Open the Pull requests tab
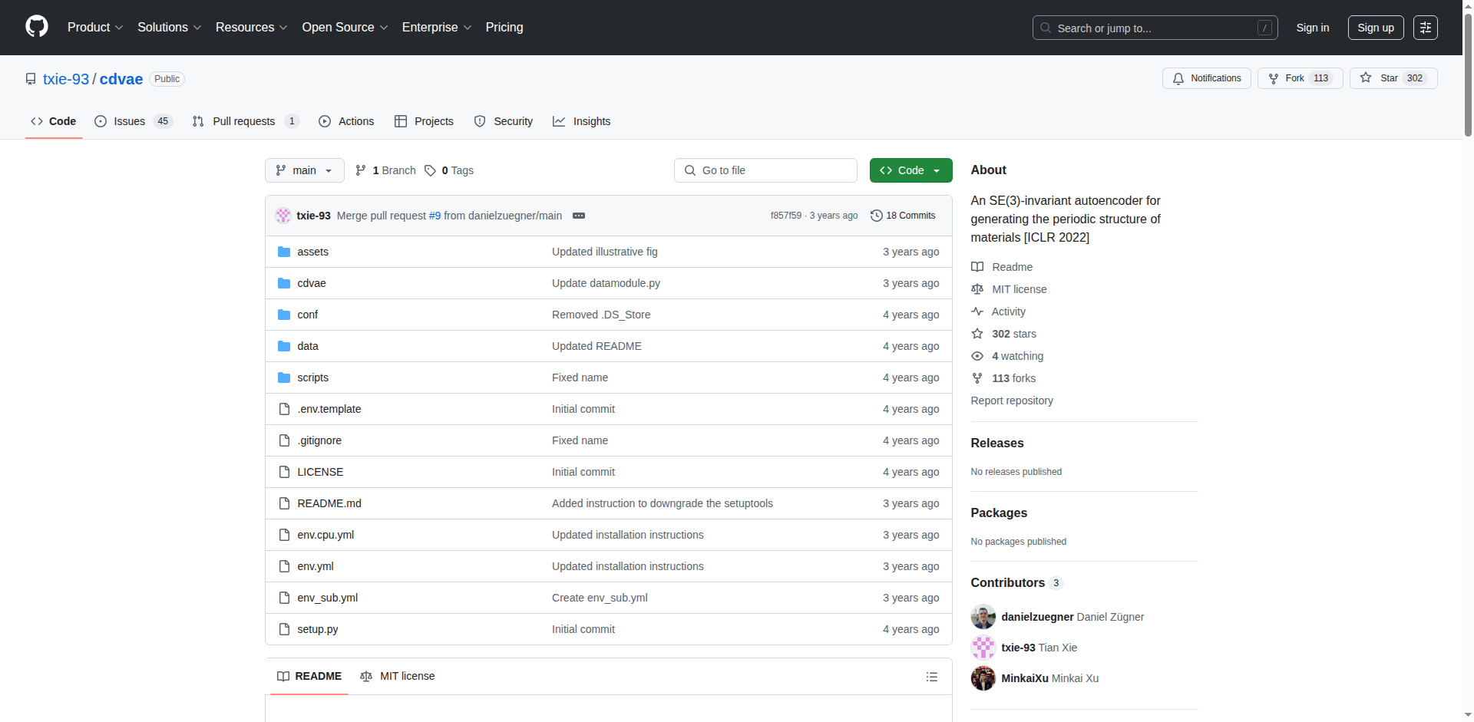 (x=246, y=121)
